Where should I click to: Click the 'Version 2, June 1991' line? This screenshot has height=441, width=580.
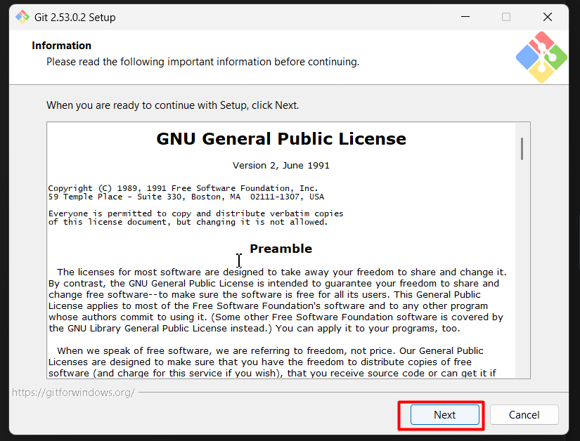point(281,166)
